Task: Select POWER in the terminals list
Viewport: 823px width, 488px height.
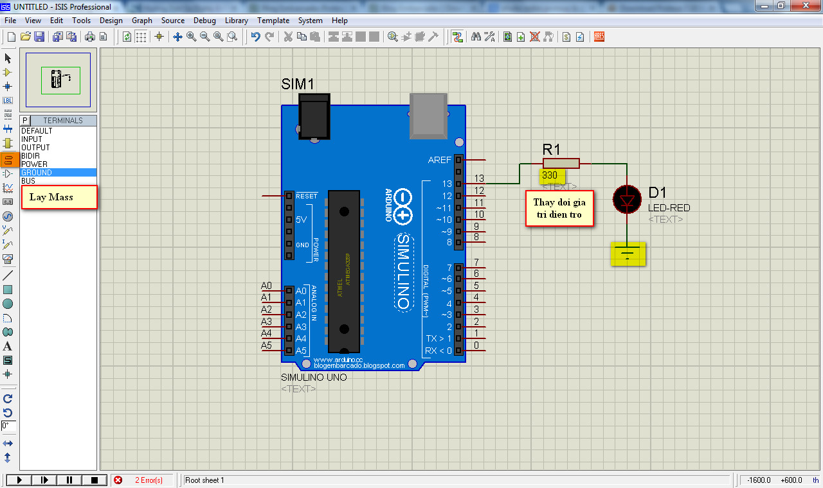Action: (x=34, y=164)
